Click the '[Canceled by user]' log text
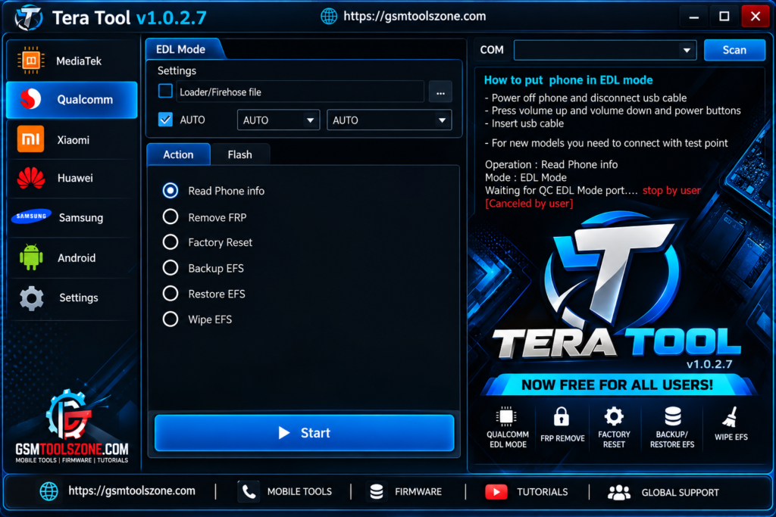This screenshot has height=517, width=776. pyautogui.click(x=529, y=203)
